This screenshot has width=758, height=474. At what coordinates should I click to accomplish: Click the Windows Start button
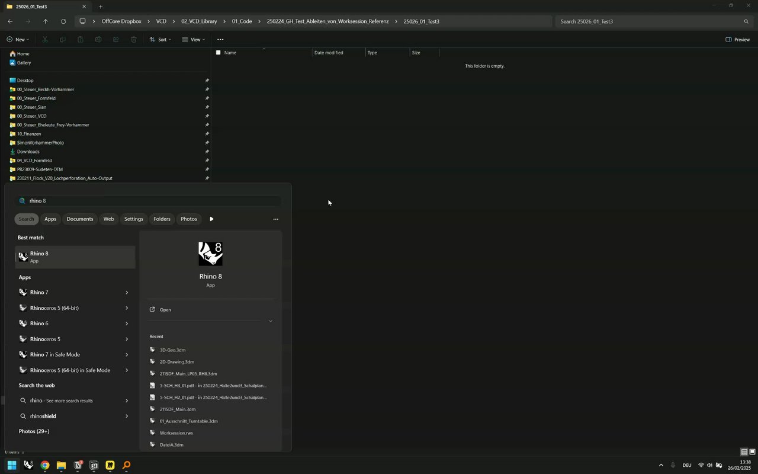(x=11, y=465)
